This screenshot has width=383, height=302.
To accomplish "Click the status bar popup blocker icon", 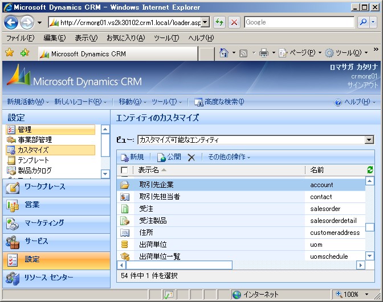I will pos(169,295).
